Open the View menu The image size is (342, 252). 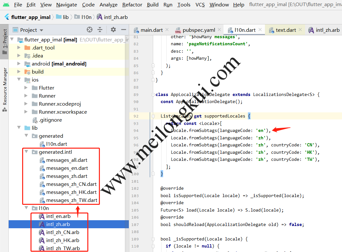(46, 4)
